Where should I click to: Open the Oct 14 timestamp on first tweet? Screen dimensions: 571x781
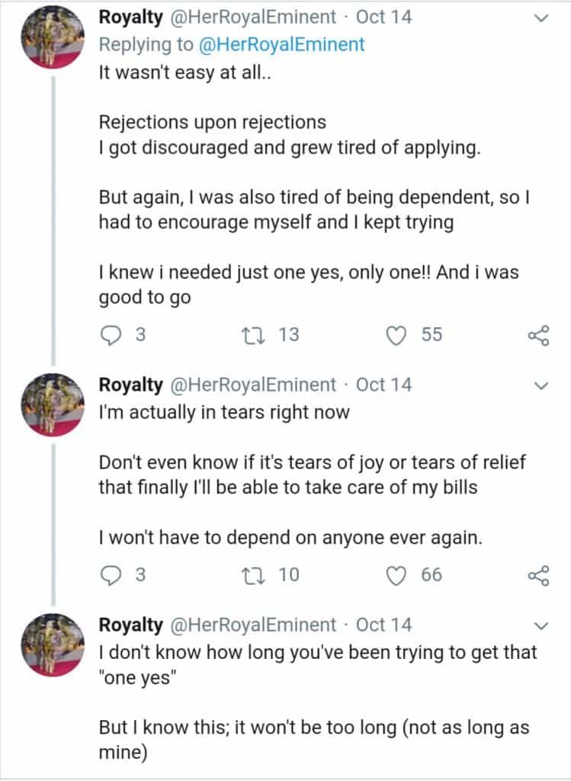pyautogui.click(x=383, y=18)
